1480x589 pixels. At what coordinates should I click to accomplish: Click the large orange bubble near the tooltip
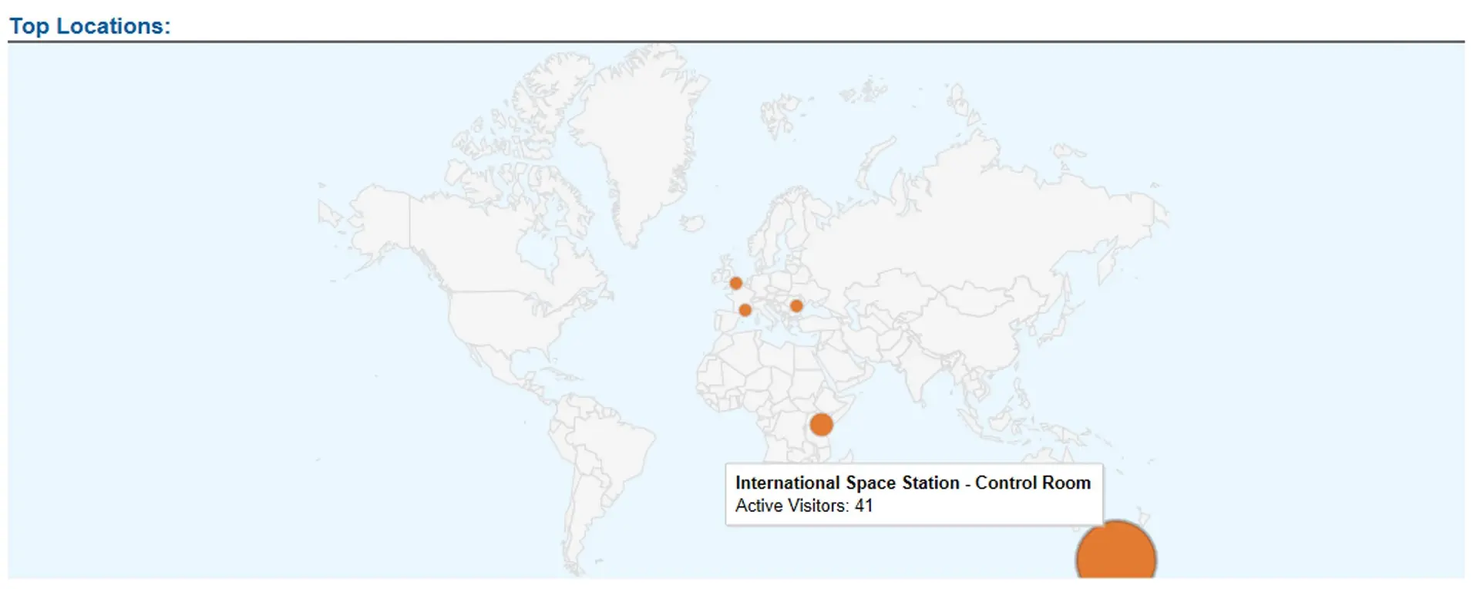tap(1116, 550)
